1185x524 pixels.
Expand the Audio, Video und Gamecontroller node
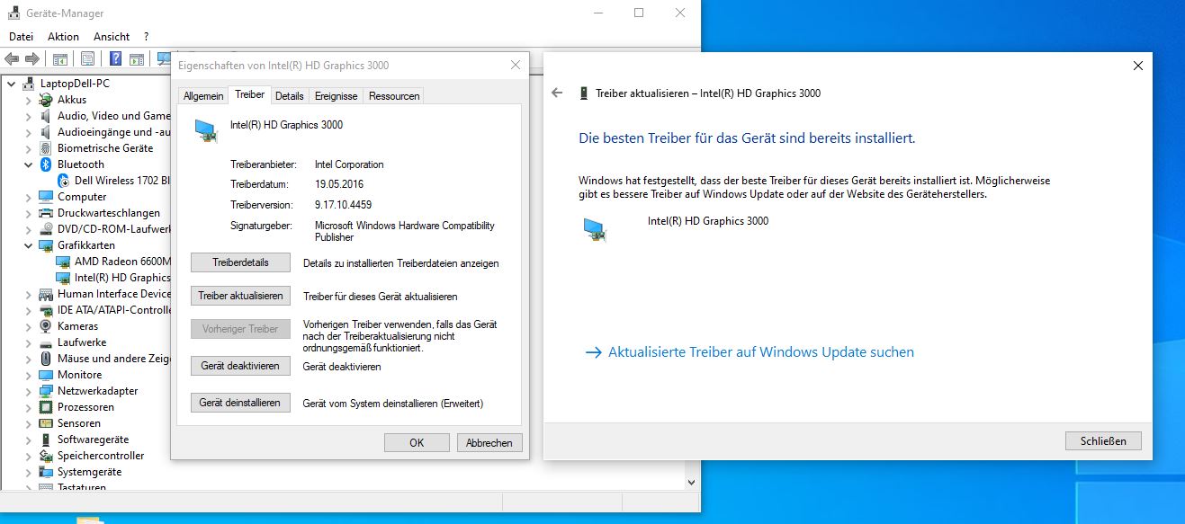click(29, 116)
